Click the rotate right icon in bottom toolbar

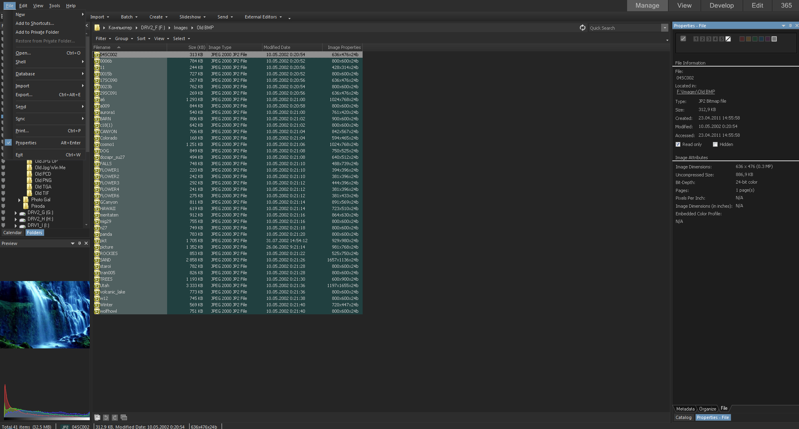pos(115,417)
